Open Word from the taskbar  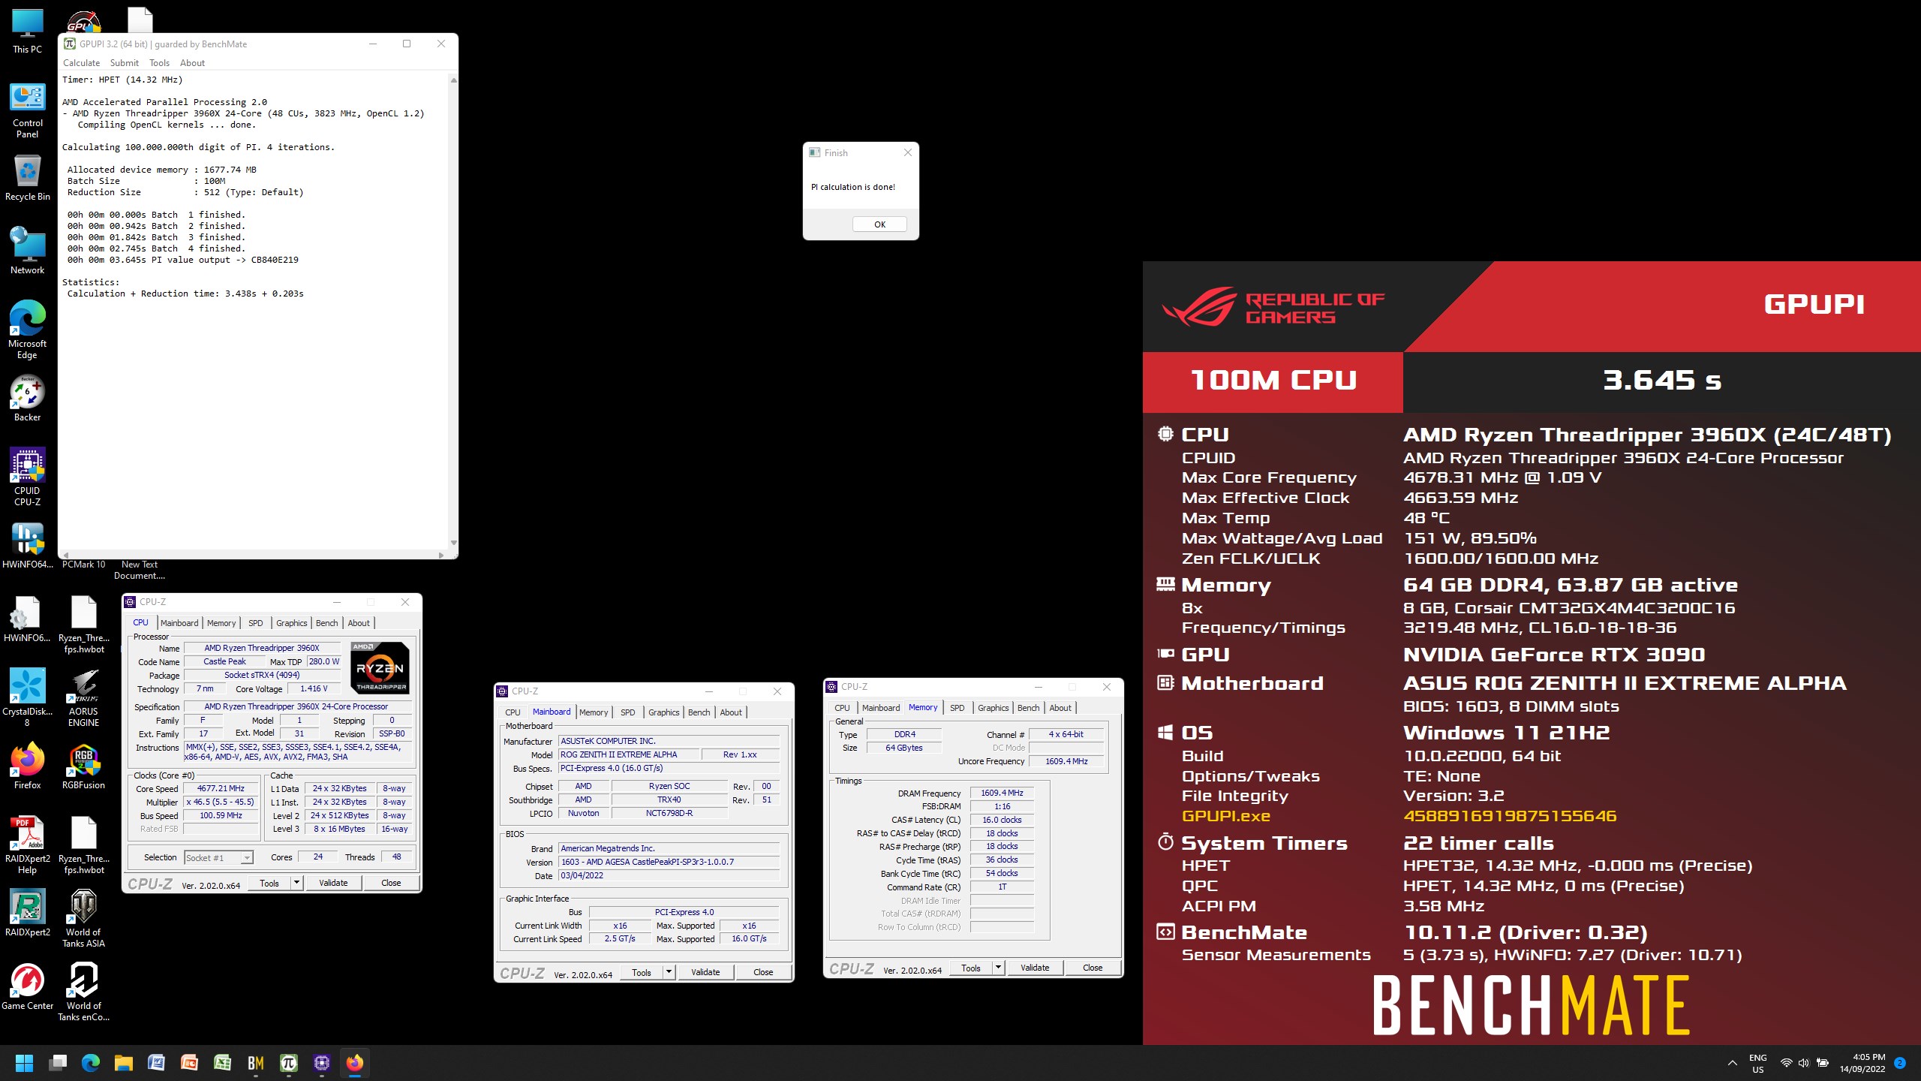pos(157,1063)
